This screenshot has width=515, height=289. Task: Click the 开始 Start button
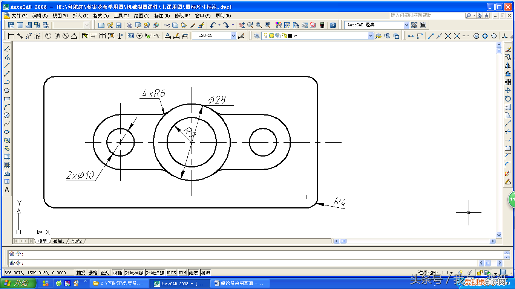tap(18, 283)
